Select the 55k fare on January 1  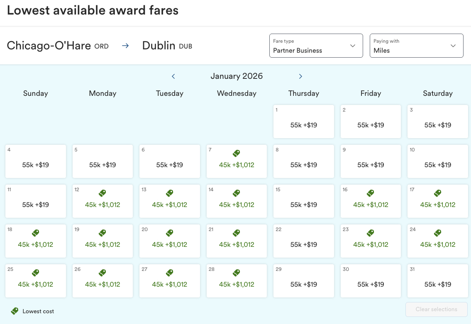tap(303, 124)
